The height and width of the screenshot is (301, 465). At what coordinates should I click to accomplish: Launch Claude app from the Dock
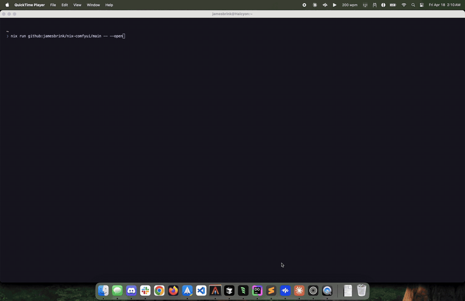click(299, 291)
